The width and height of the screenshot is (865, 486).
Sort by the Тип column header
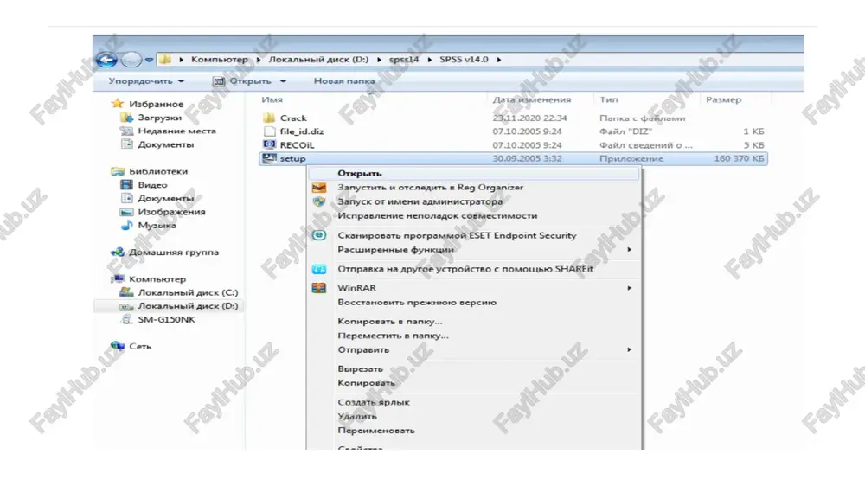[608, 99]
